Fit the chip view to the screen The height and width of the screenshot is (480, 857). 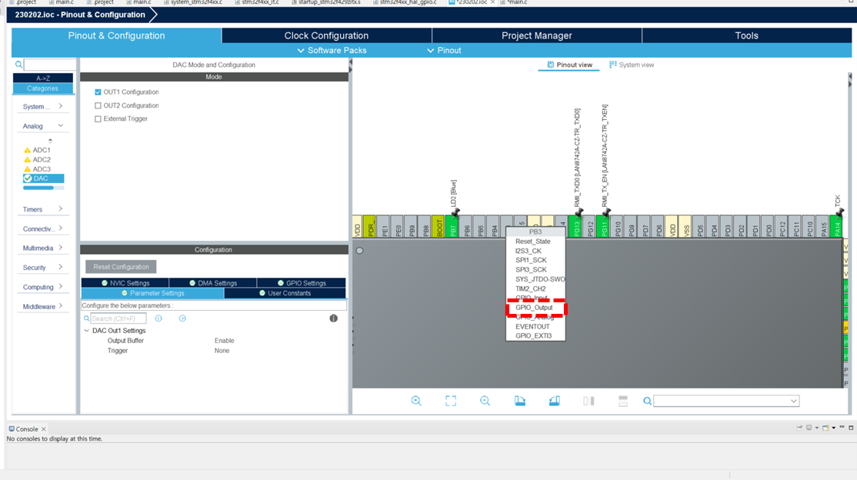450,401
